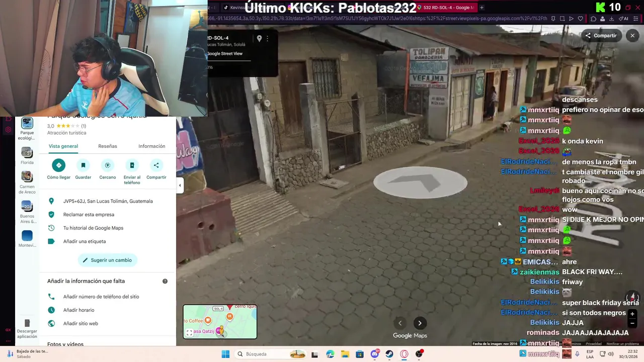Open File Explorer from taskbar
Viewport: 644px width, 362px height.
345,354
